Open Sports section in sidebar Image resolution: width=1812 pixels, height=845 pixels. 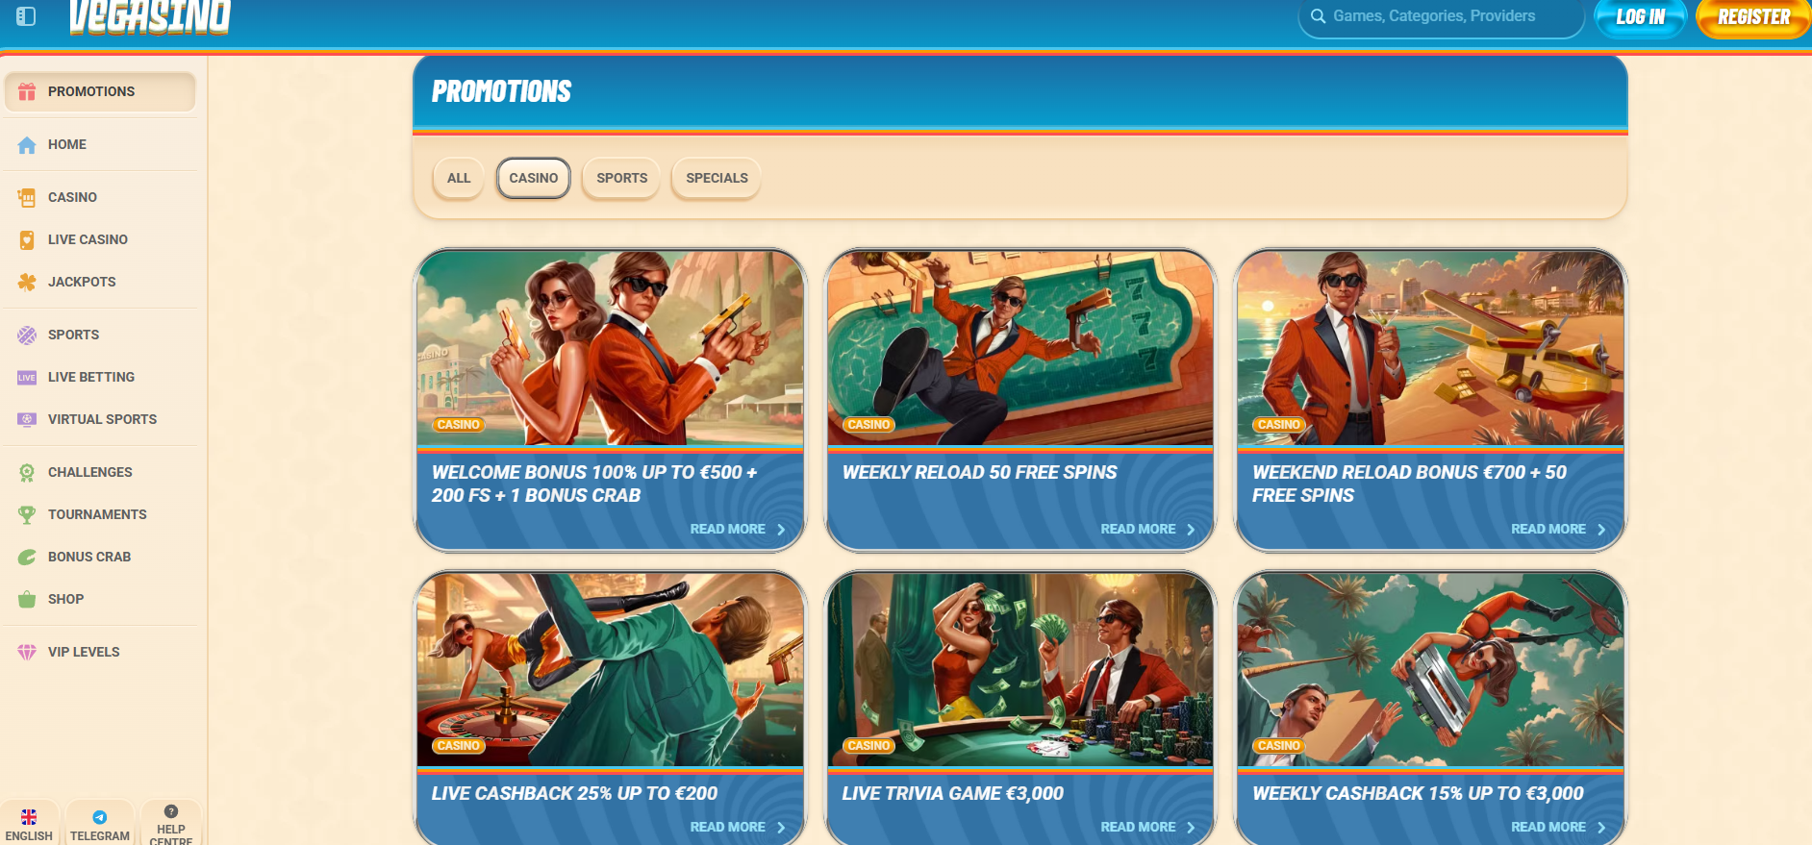tap(100, 335)
